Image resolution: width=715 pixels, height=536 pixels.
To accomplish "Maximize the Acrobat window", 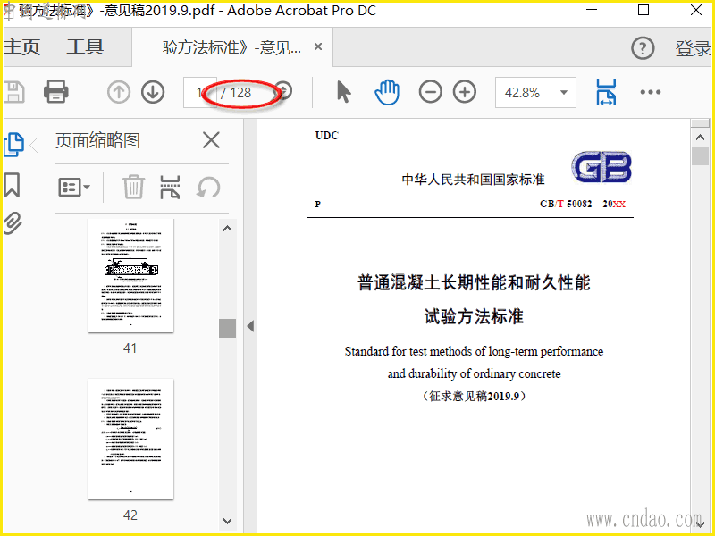I will (x=643, y=10).
